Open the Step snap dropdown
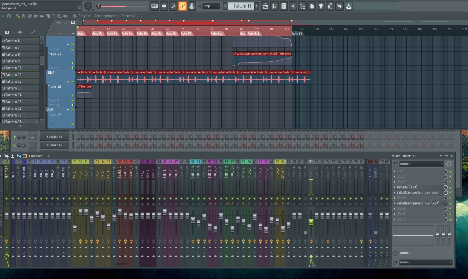Viewport: 468px width, 279px height. pyautogui.click(x=211, y=6)
